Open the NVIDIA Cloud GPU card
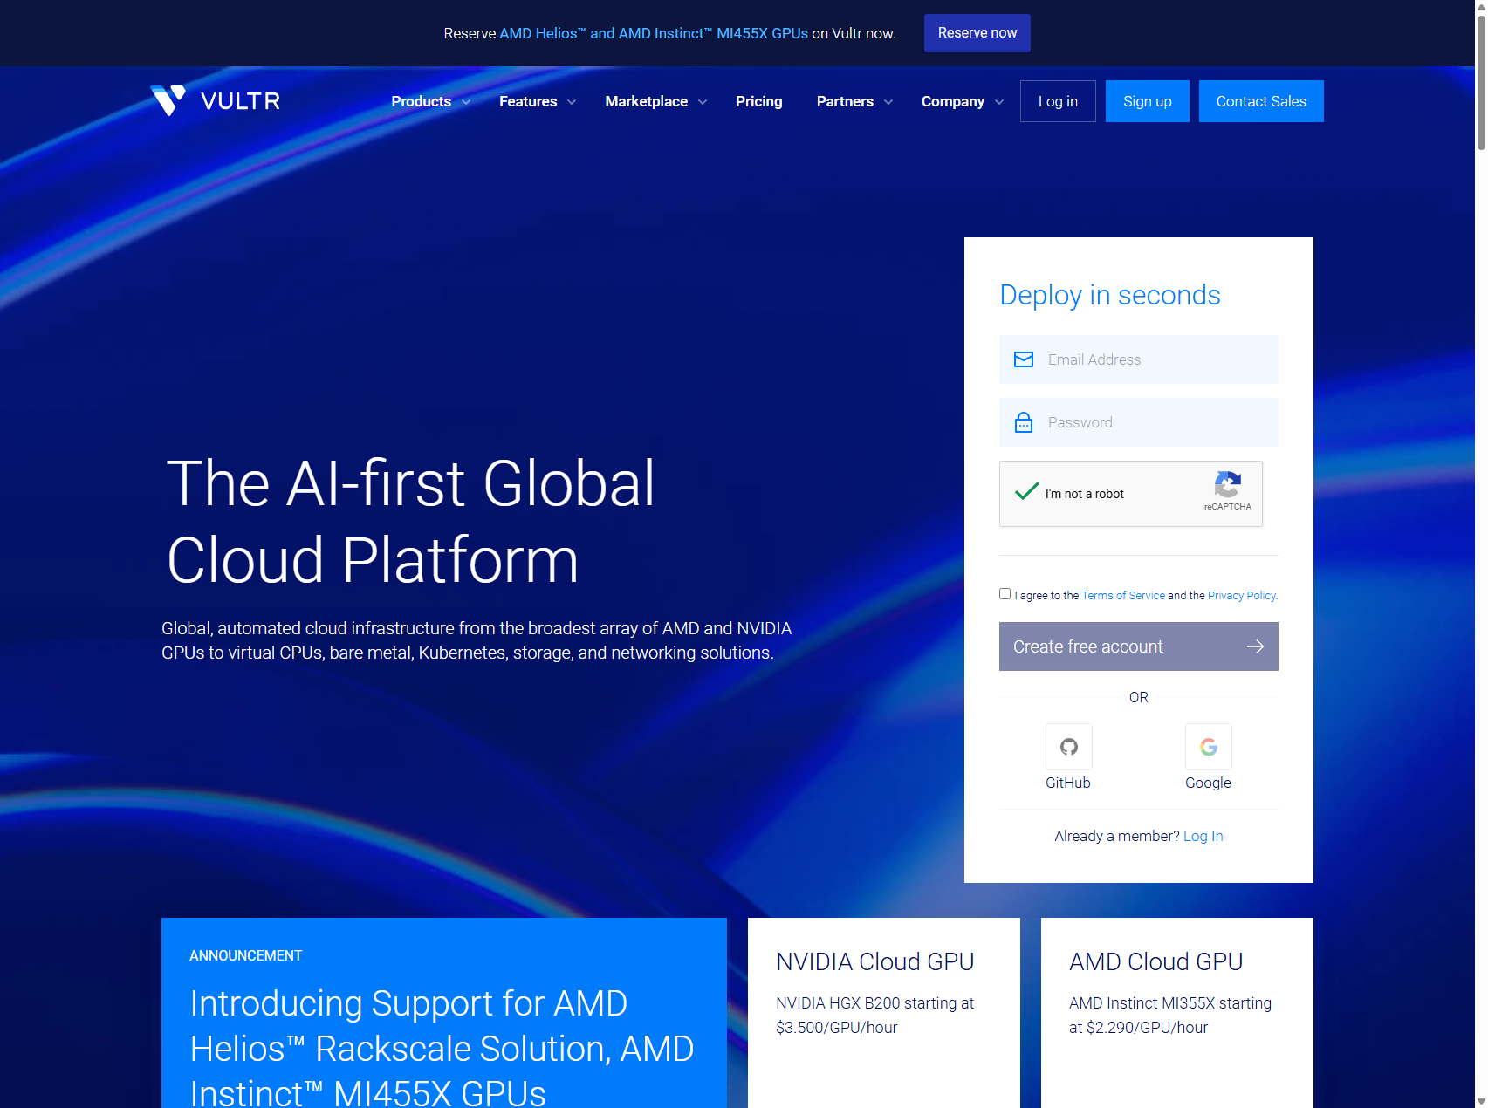This screenshot has height=1108, width=1488. (x=884, y=1013)
